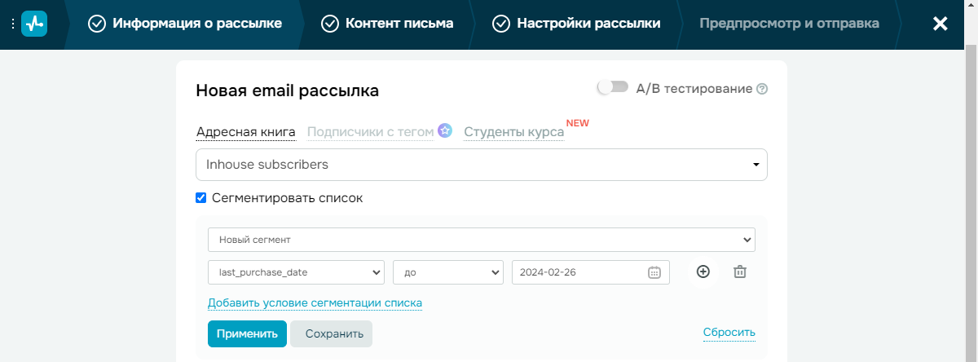The image size is (978, 362).
Task: Open the Inhouse subscribers address book dropdown
Action: point(482,165)
